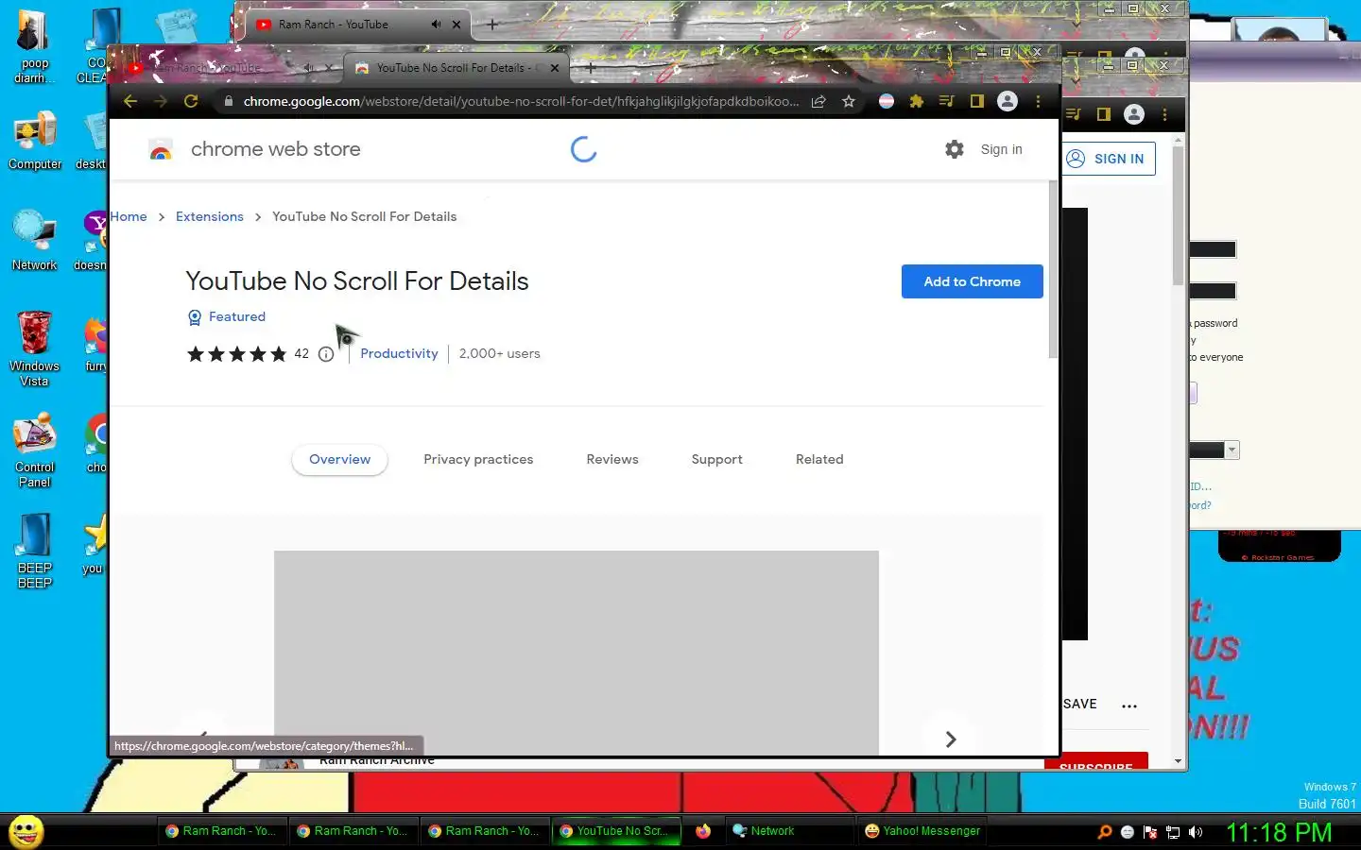
Task: Open a new tab in the back Chrome window
Action: click(492, 25)
